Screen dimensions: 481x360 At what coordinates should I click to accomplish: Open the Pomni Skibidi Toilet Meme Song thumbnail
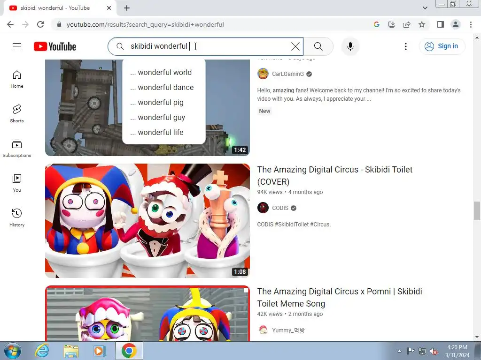147,313
